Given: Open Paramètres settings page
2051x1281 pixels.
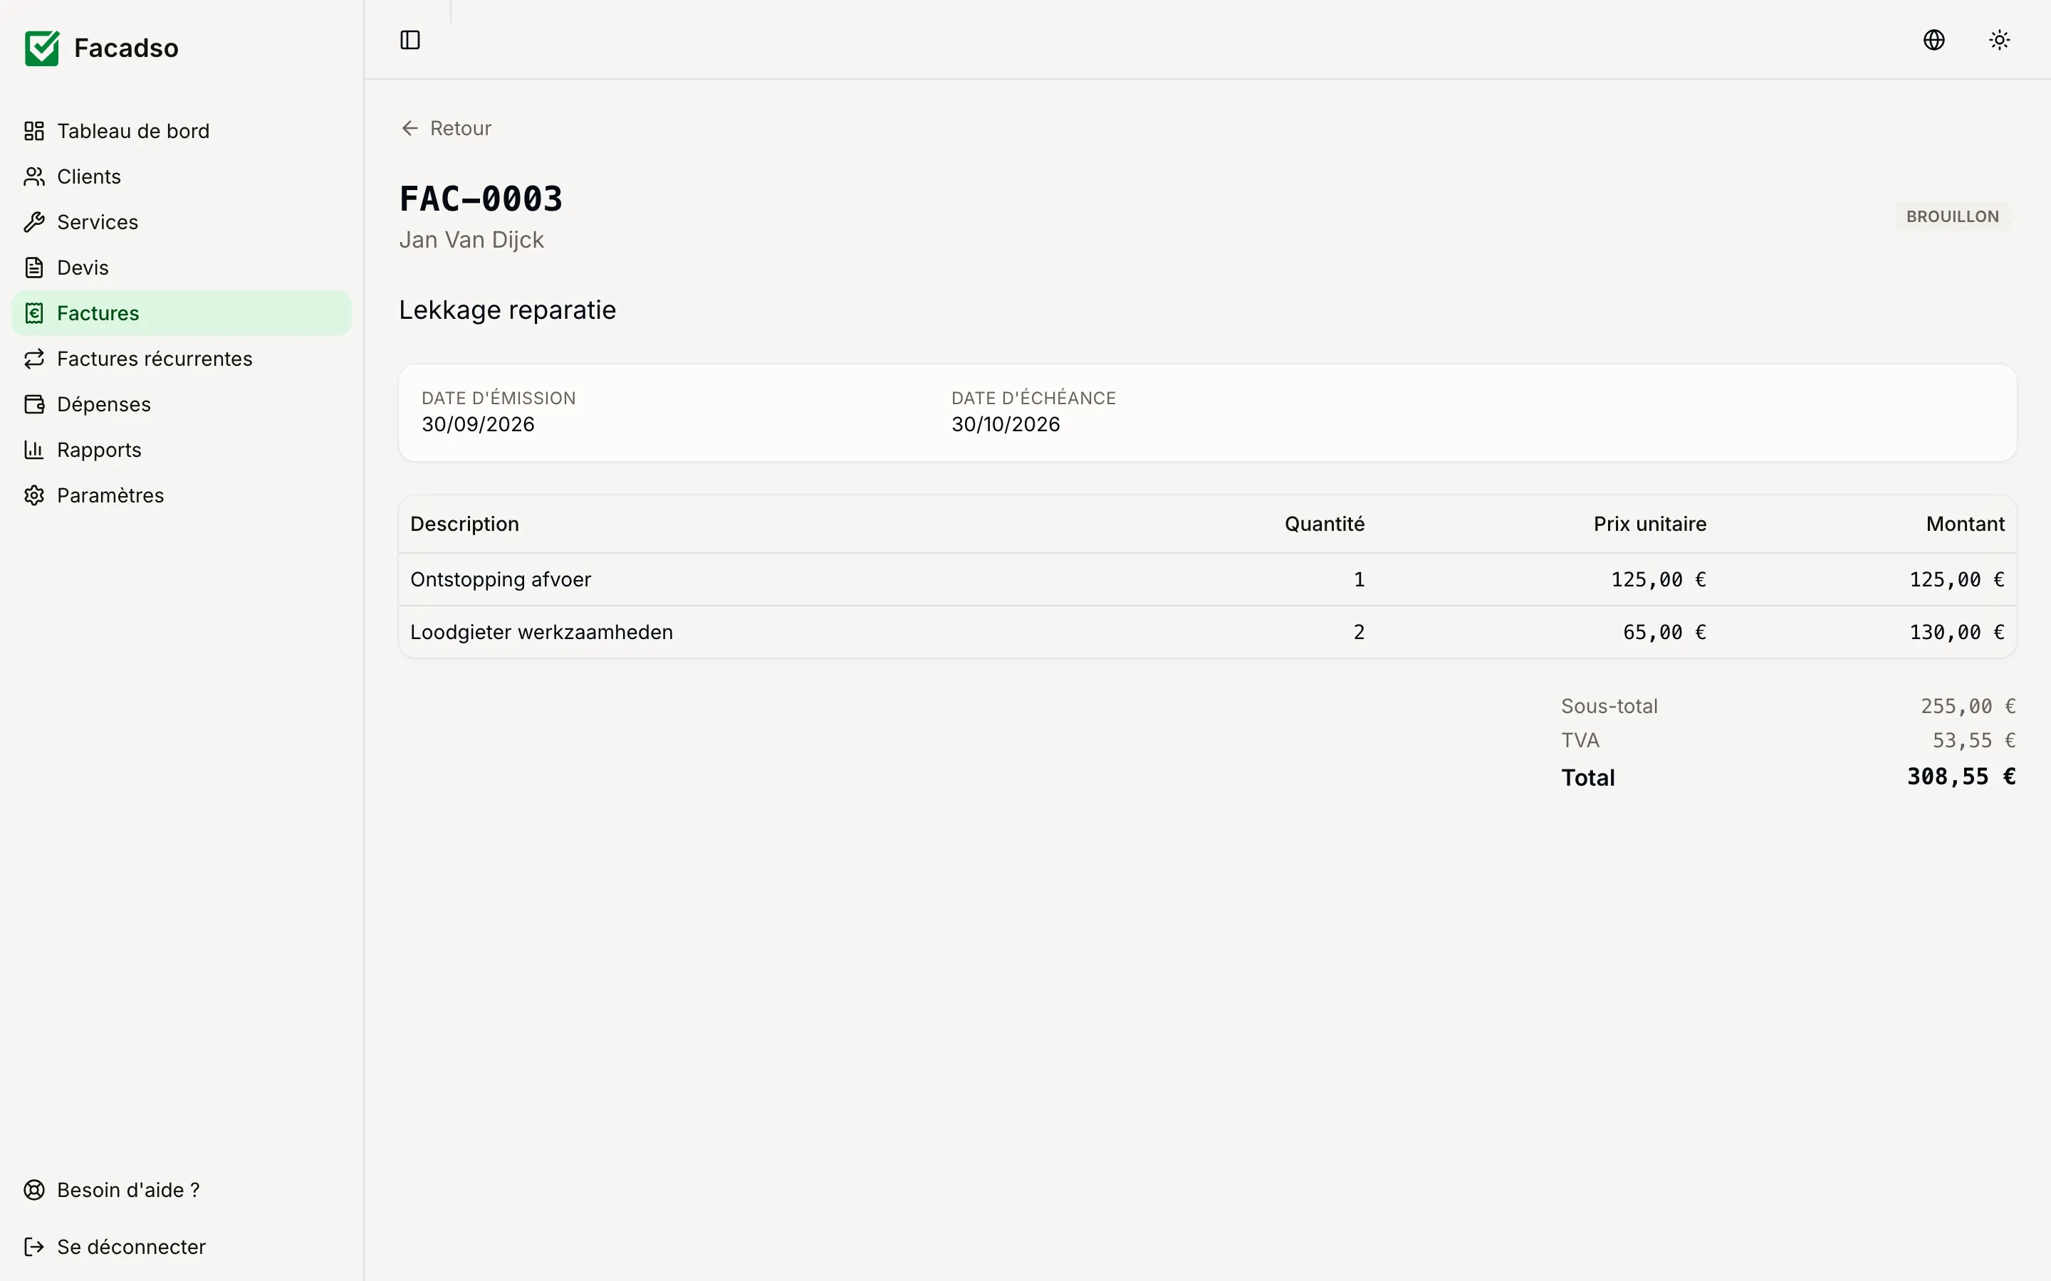Looking at the screenshot, I should [182, 495].
